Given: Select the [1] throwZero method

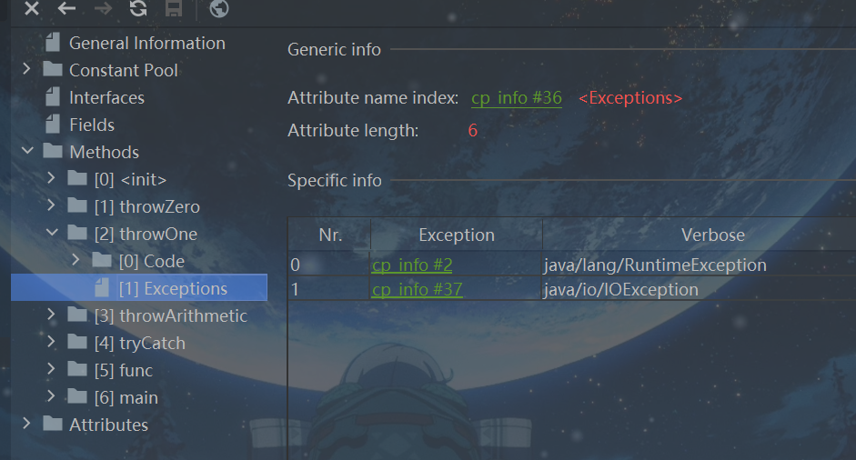Looking at the screenshot, I should tap(146, 206).
